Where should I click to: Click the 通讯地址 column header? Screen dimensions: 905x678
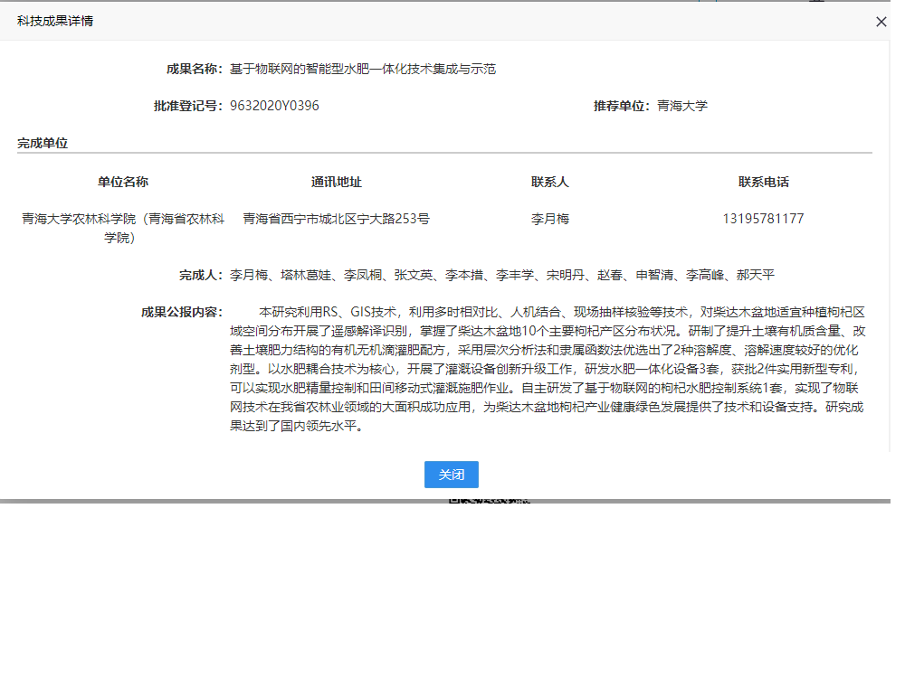[336, 182]
